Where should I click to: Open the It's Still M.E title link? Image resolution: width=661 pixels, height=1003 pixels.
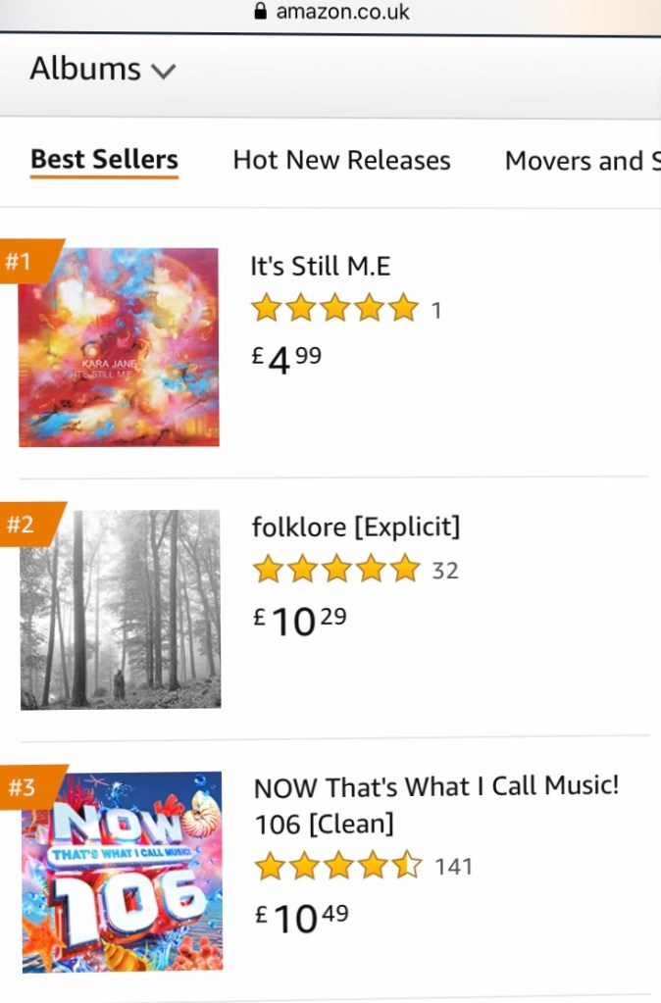tap(321, 267)
